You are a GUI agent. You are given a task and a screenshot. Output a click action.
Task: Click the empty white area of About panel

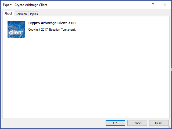click(x=86, y=77)
